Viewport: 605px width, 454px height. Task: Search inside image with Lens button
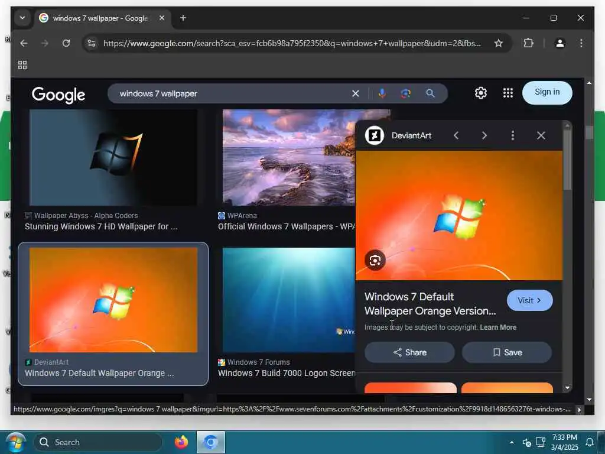click(375, 260)
